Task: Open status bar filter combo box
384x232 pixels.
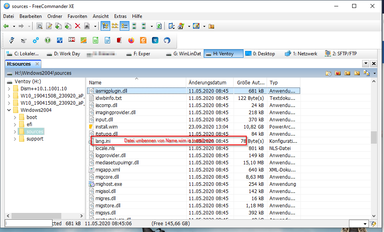Action: coord(359,224)
